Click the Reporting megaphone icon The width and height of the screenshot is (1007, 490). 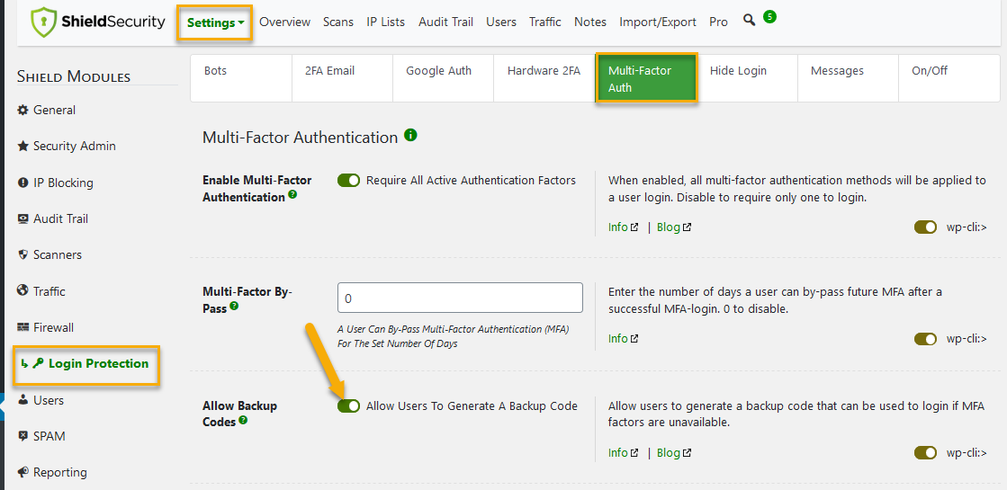23,472
